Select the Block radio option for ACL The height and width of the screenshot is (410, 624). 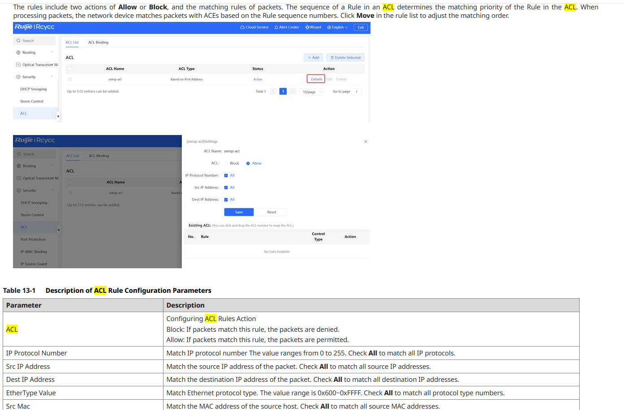(226, 164)
